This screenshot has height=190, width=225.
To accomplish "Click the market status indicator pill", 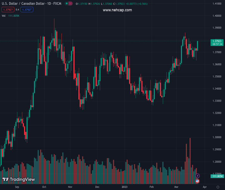I will (68, 4).
